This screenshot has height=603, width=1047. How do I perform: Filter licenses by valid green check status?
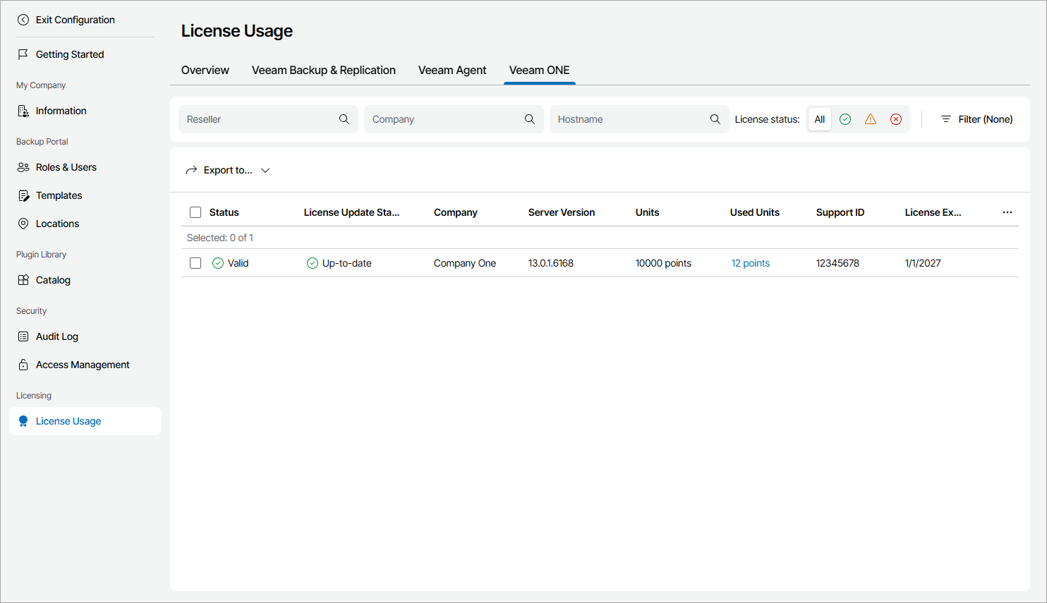845,119
